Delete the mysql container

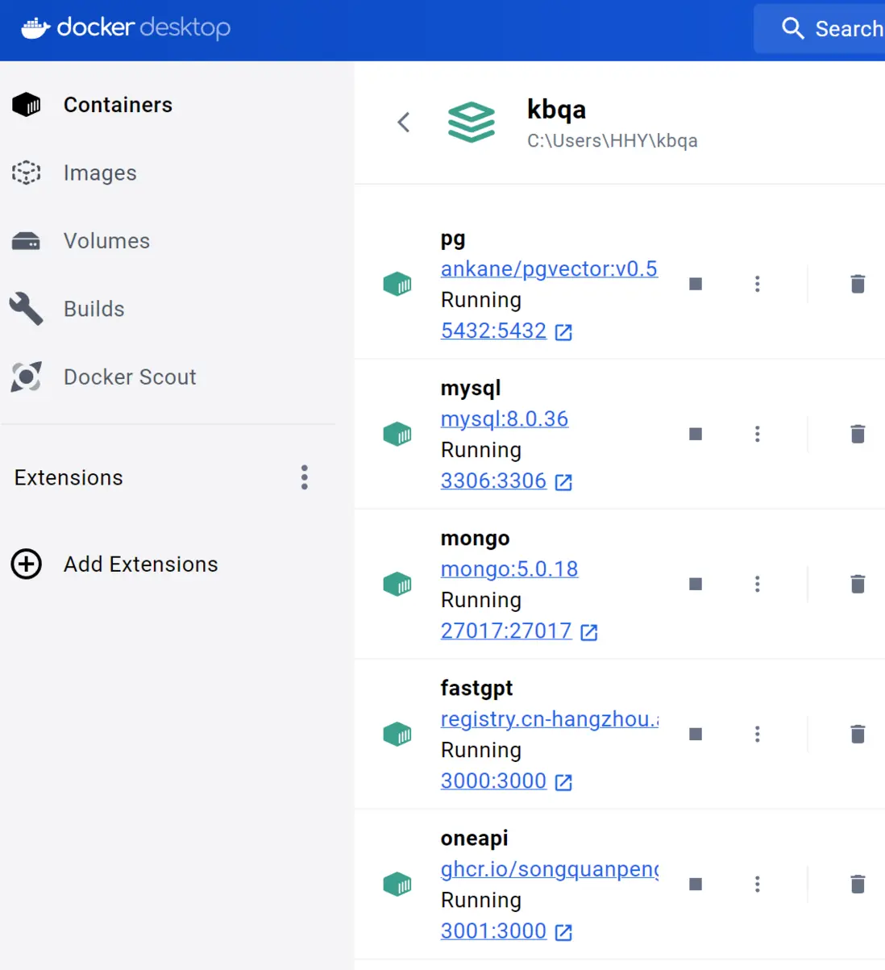point(858,434)
